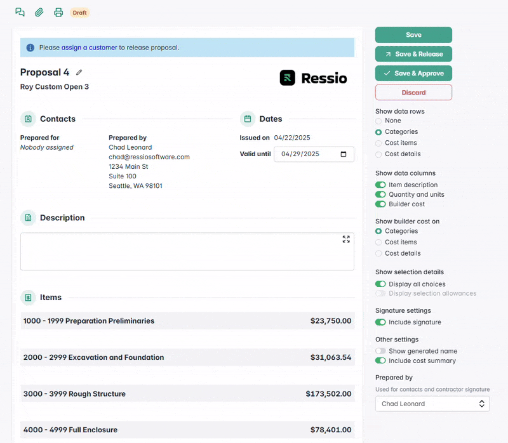508x443 pixels.
Task: Enable Show generated name toggle
Action: click(380, 351)
